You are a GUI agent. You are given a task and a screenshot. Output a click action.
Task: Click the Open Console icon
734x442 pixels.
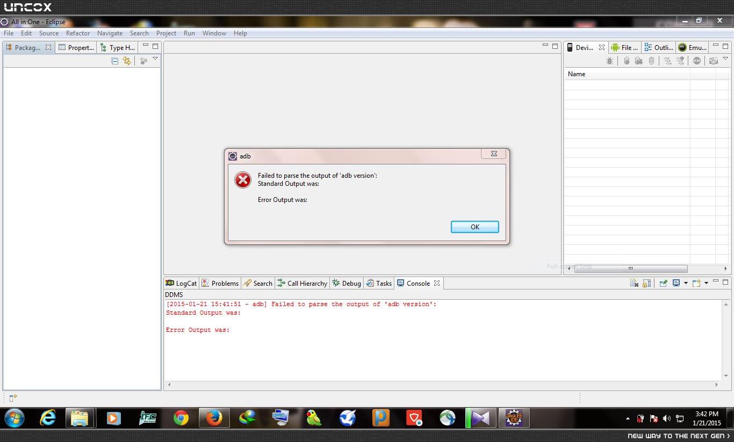[x=696, y=283]
